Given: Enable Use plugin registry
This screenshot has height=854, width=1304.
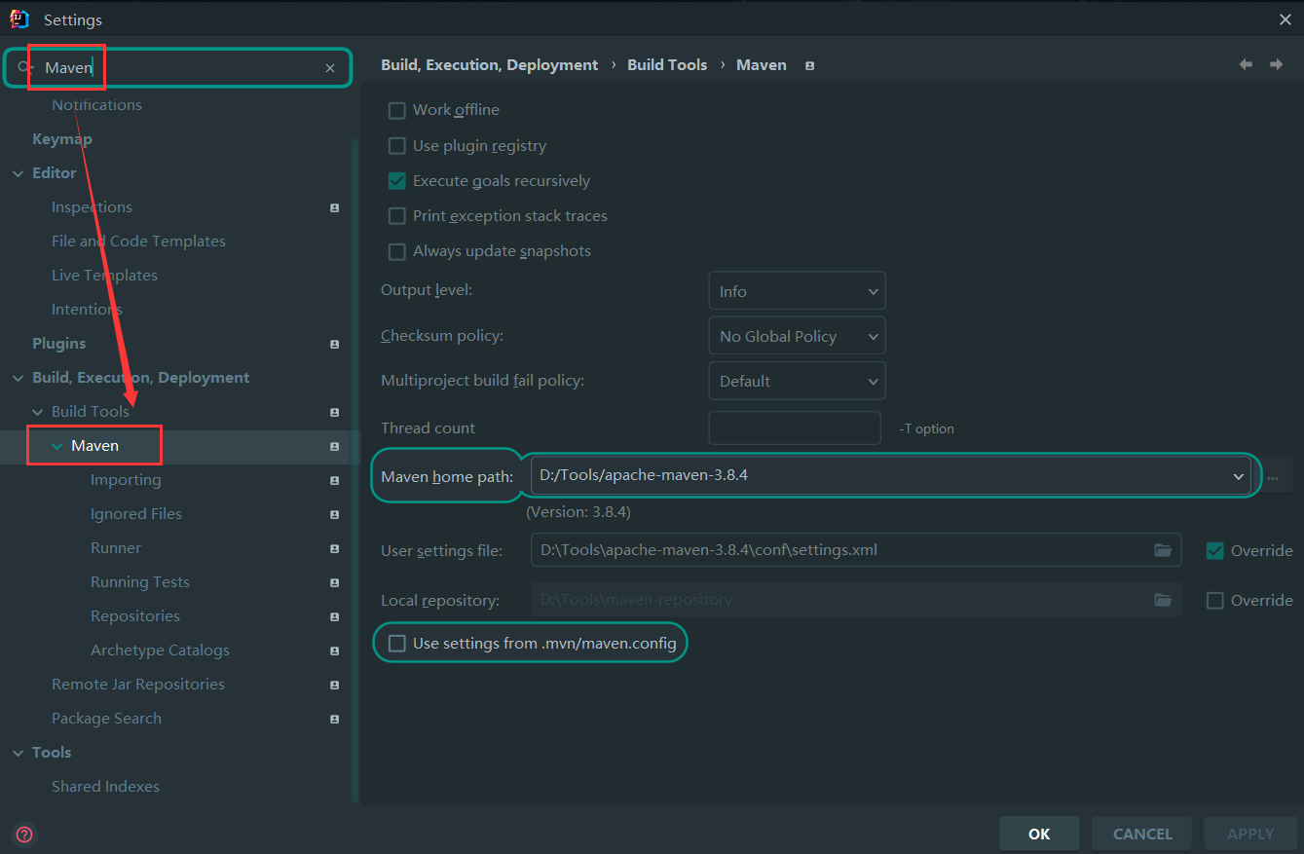Looking at the screenshot, I should [396, 146].
